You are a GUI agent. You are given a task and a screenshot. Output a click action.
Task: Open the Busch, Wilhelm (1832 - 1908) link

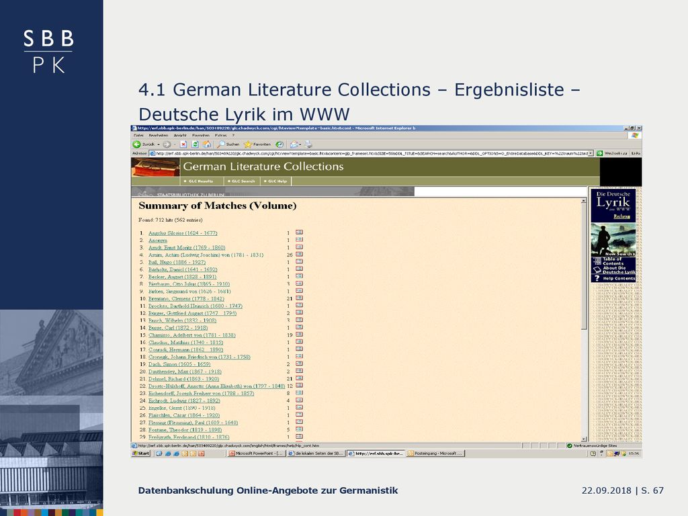[x=183, y=320]
